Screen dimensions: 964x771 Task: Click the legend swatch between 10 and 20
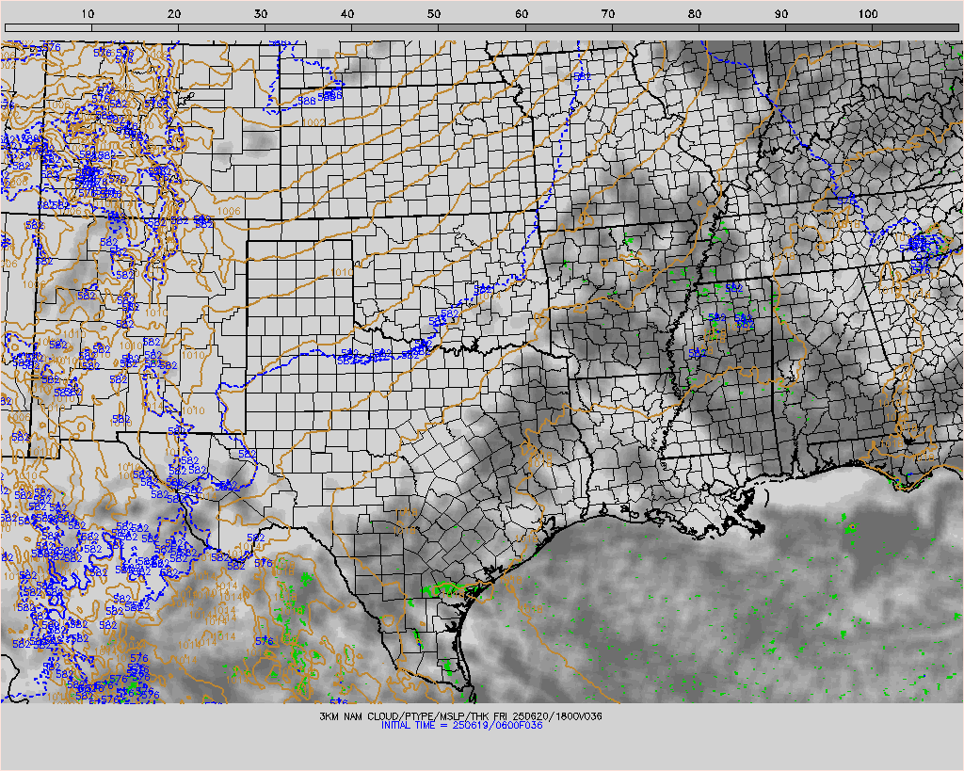coord(136,27)
